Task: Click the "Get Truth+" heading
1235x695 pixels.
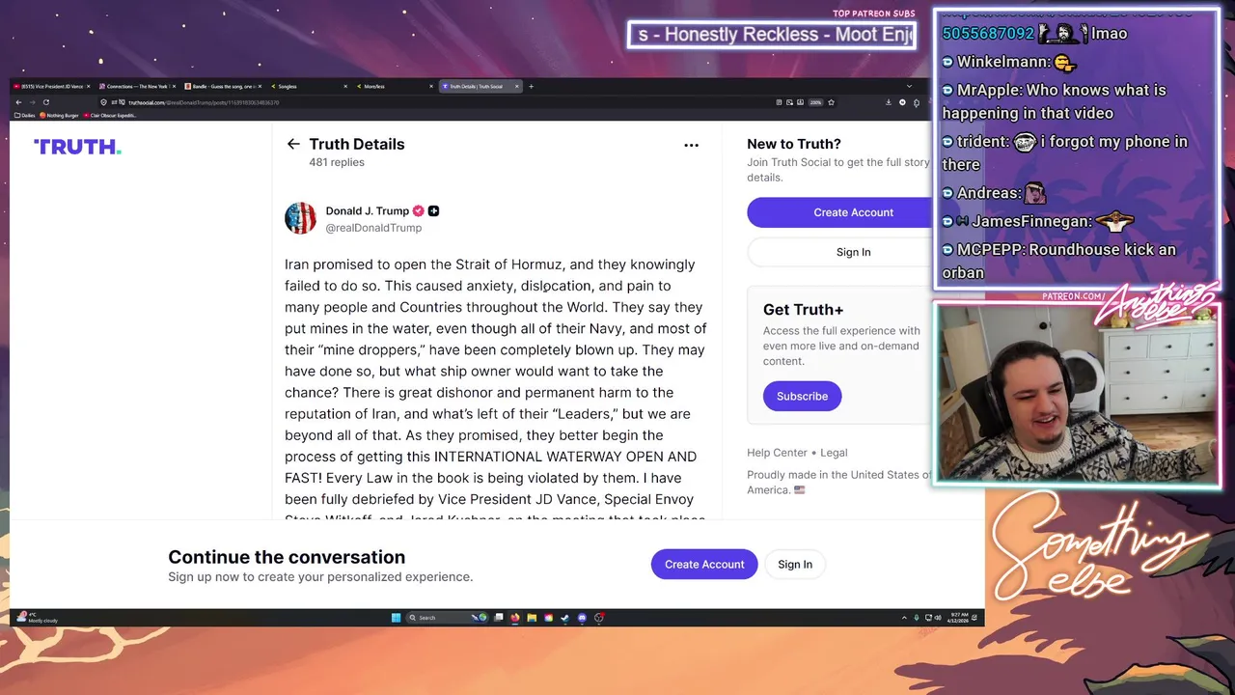Action: 803,310
